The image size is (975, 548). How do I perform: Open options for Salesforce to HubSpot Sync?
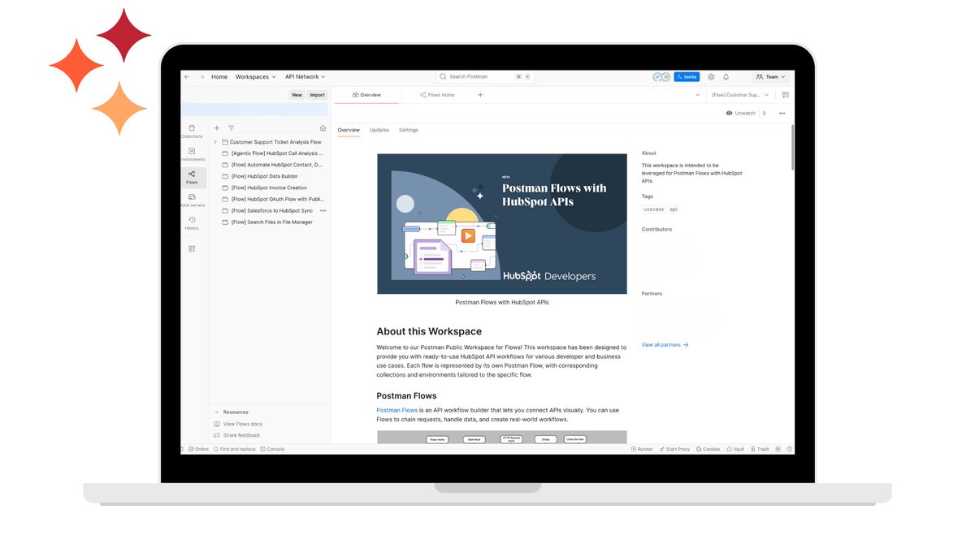point(323,210)
